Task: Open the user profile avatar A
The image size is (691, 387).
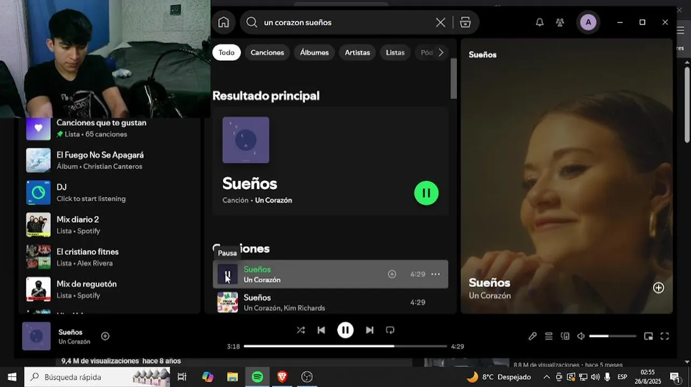Action: coord(588,22)
